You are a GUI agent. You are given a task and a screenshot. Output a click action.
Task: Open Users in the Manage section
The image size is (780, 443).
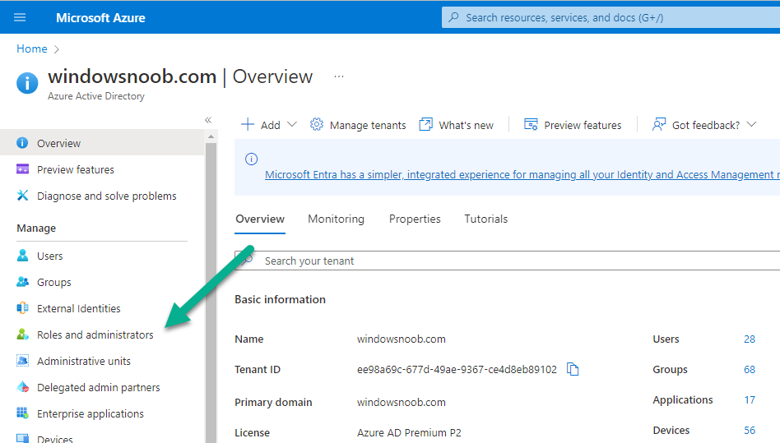pos(49,256)
